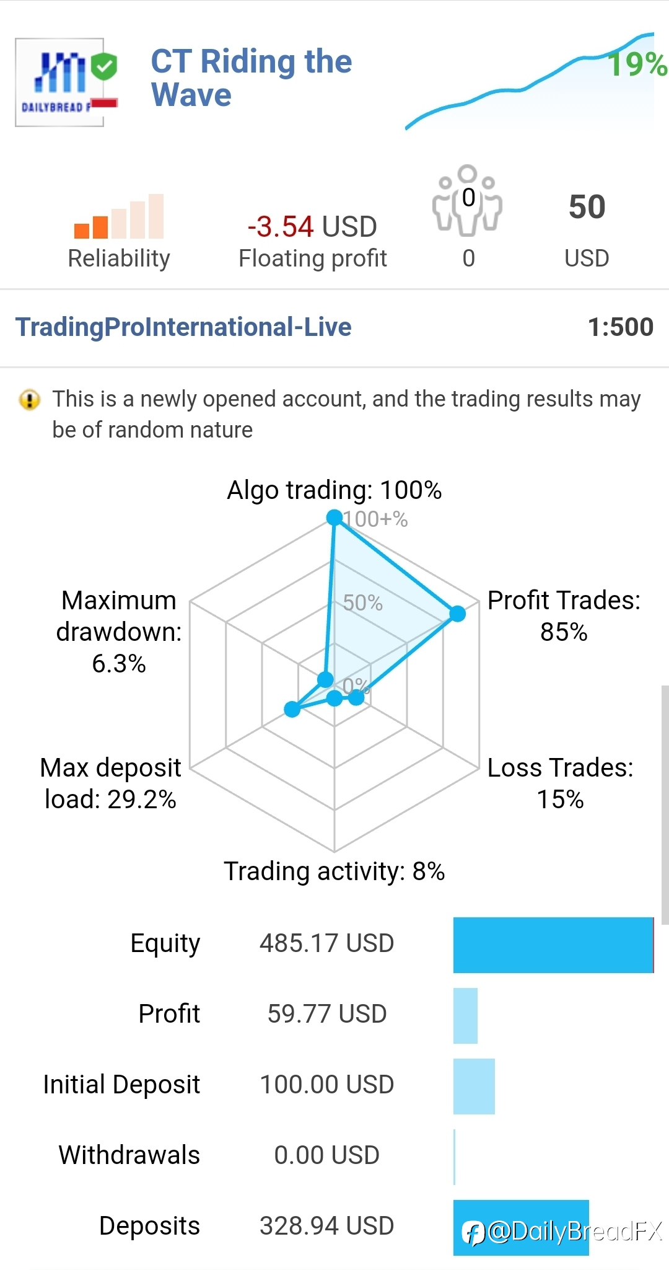Tap the green verified shield badge

[x=103, y=66]
